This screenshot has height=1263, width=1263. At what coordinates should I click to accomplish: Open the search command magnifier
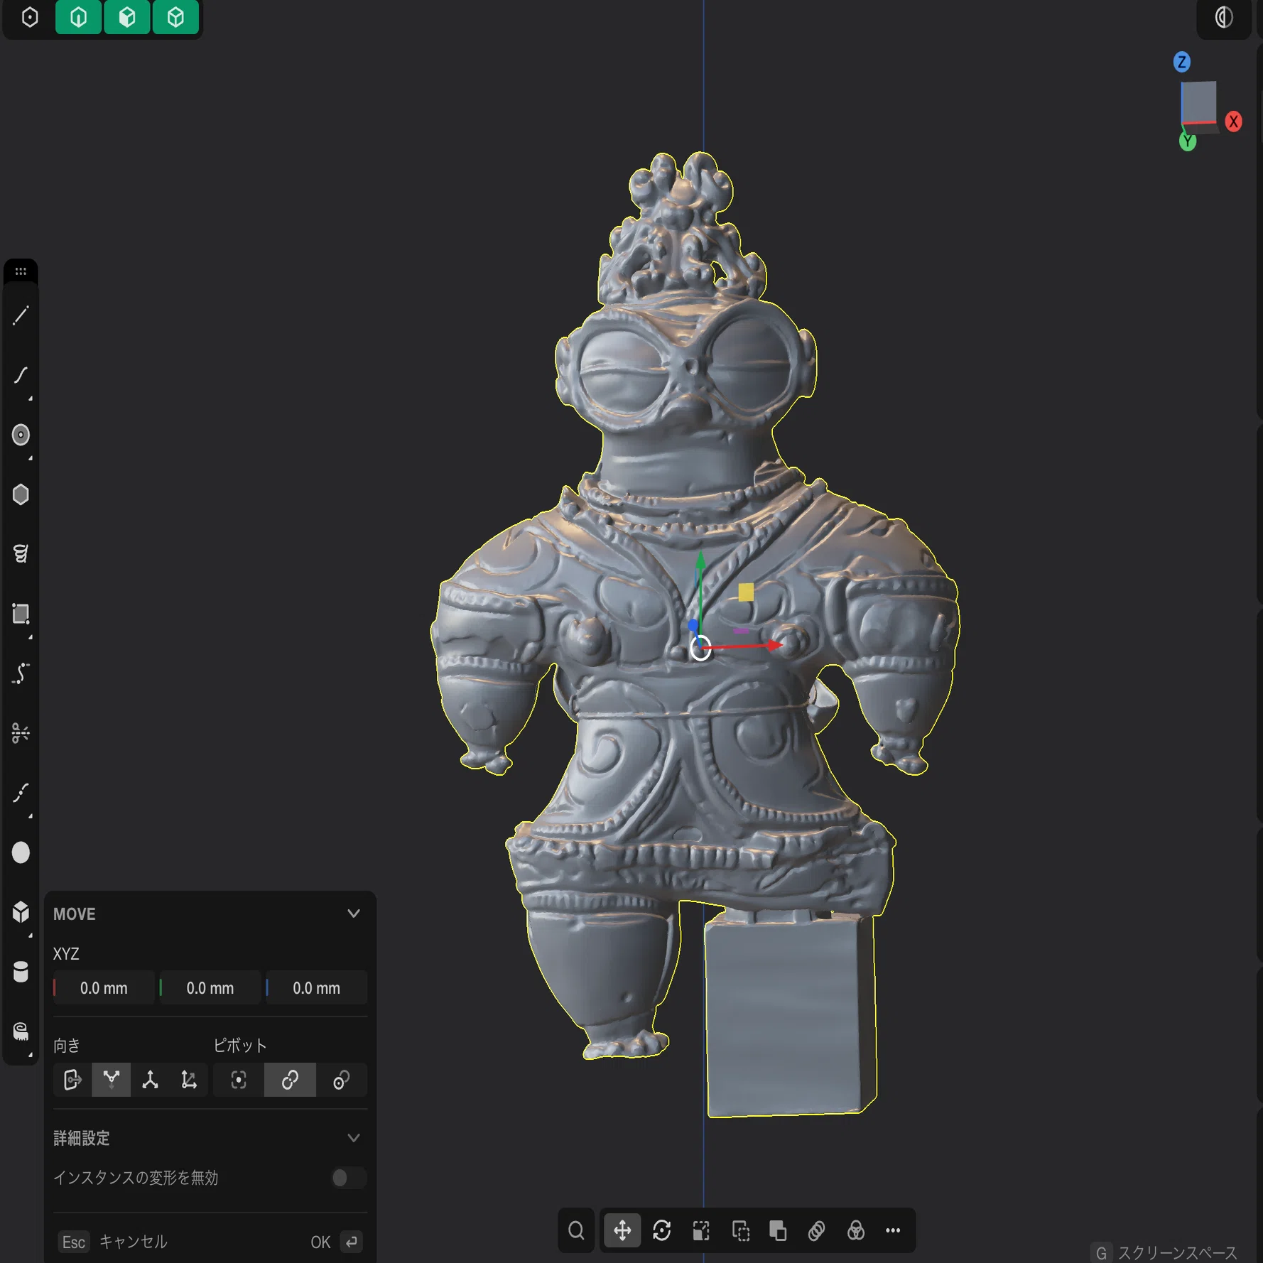pos(576,1230)
